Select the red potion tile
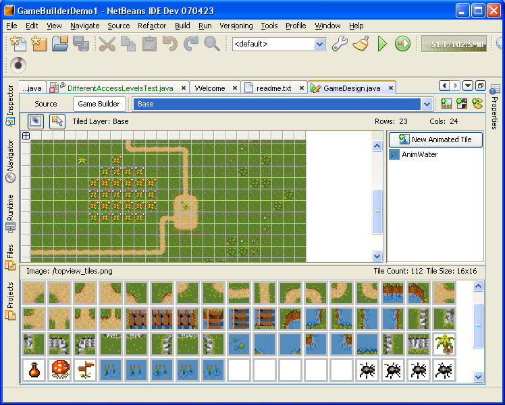The image size is (505, 405). 34,370
